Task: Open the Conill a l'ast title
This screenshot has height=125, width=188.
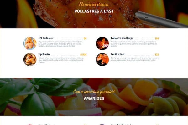Action: click(x=118, y=54)
